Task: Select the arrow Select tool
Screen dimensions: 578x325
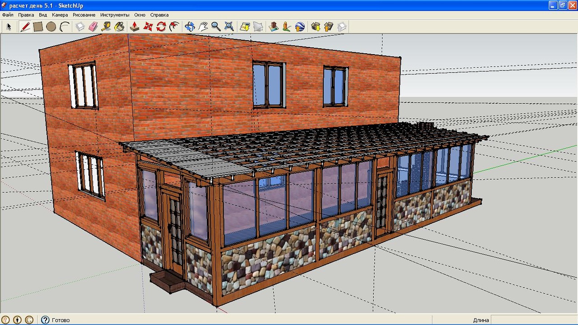Action: [9, 27]
